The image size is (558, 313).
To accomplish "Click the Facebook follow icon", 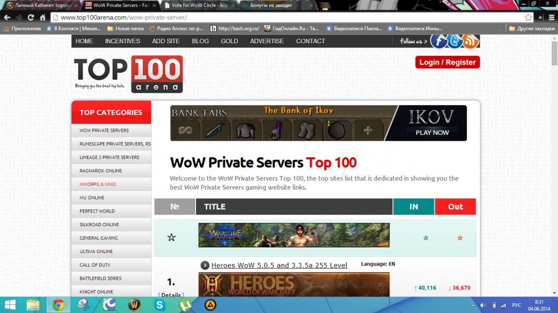I will click(x=439, y=41).
